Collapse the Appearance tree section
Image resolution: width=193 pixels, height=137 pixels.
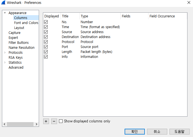(x=5, y=13)
